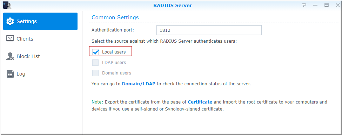Open help with the question mark icon

point(304,6)
